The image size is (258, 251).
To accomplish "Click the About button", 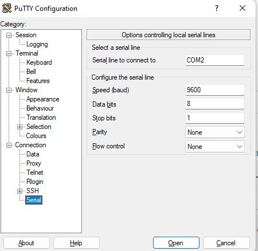I will point(26,243).
